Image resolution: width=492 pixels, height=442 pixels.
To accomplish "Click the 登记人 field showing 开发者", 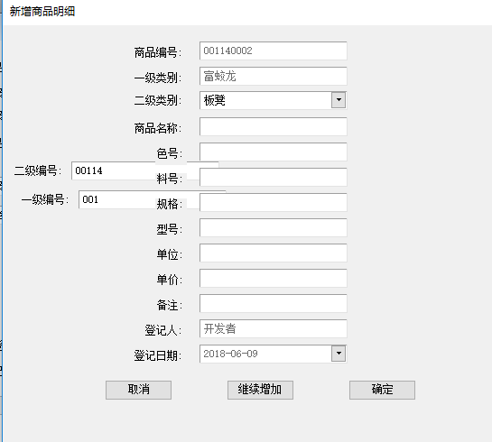I will click(x=273, y=328).
